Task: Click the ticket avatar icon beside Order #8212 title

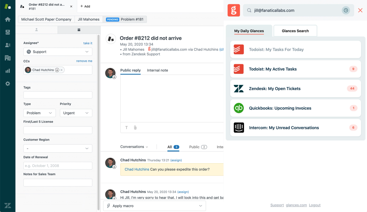Action: (110, 39)
